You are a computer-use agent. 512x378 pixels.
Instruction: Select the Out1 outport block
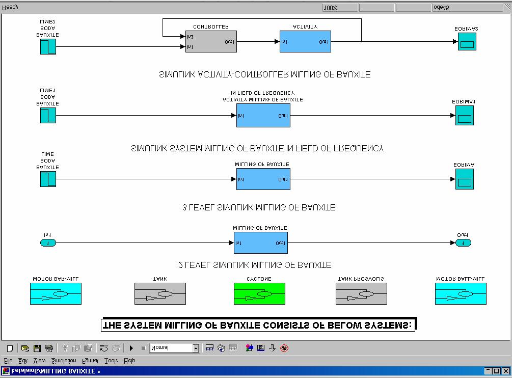(x=463, y=243)
